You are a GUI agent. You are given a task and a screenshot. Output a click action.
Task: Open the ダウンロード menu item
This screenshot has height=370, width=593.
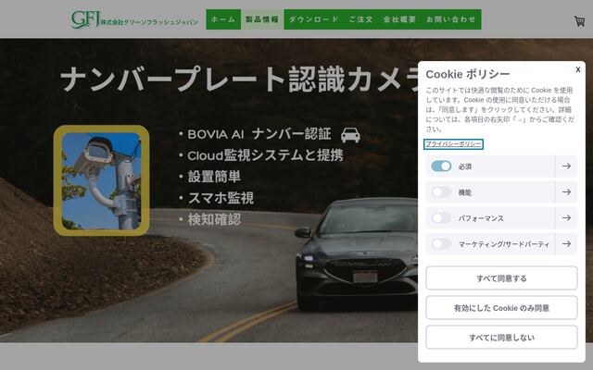314,19
